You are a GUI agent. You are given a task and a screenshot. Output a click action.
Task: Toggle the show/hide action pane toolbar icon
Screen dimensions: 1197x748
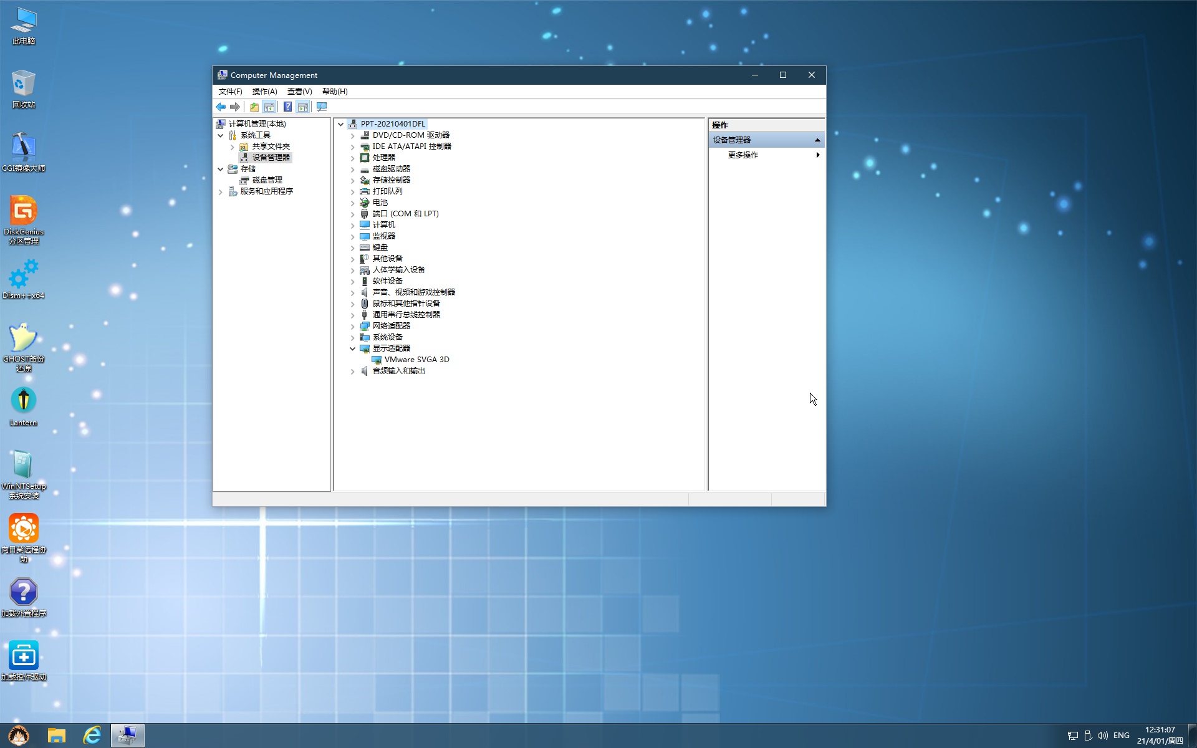(x=302, y=107)
